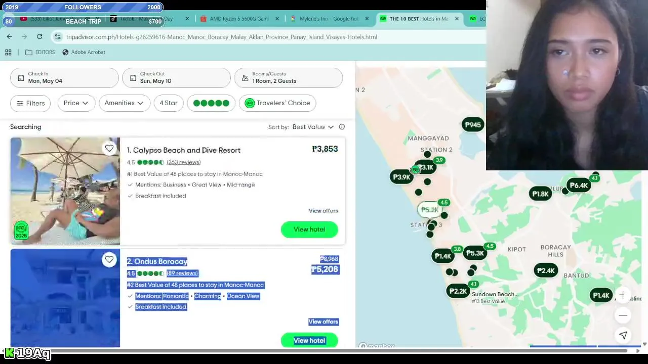
Task: Reload the TripAdvisor page
Action: pos(39,37)
